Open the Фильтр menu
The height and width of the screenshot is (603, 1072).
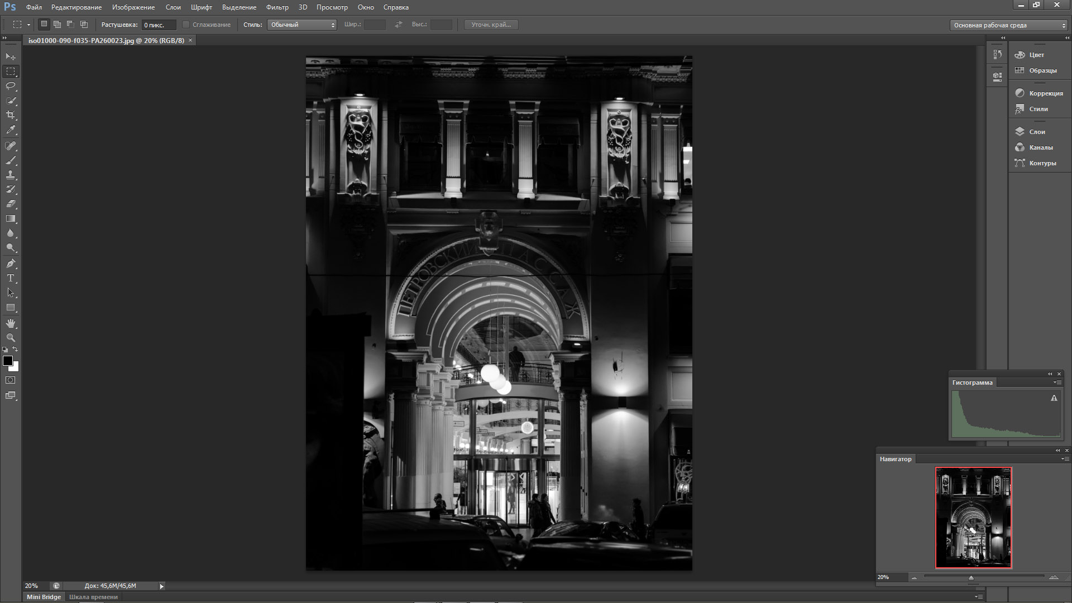pyautogui.click(x=277, y=7)
